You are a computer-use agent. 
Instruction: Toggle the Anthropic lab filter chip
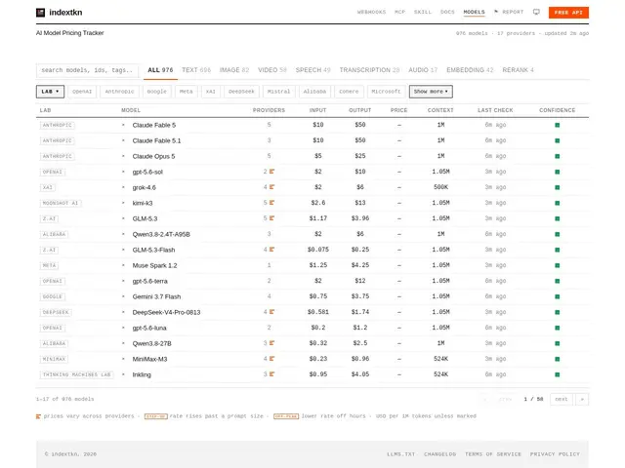[x=119, y=92]
